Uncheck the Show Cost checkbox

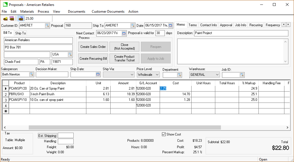pos(164,134)
